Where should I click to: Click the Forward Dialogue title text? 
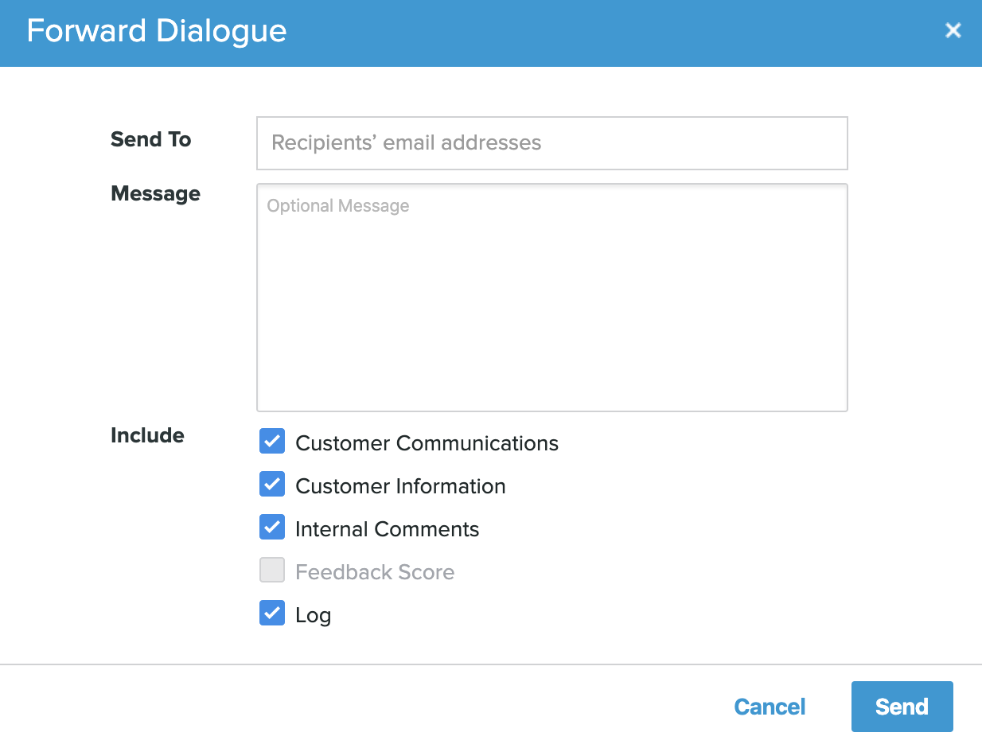[157, 32]
